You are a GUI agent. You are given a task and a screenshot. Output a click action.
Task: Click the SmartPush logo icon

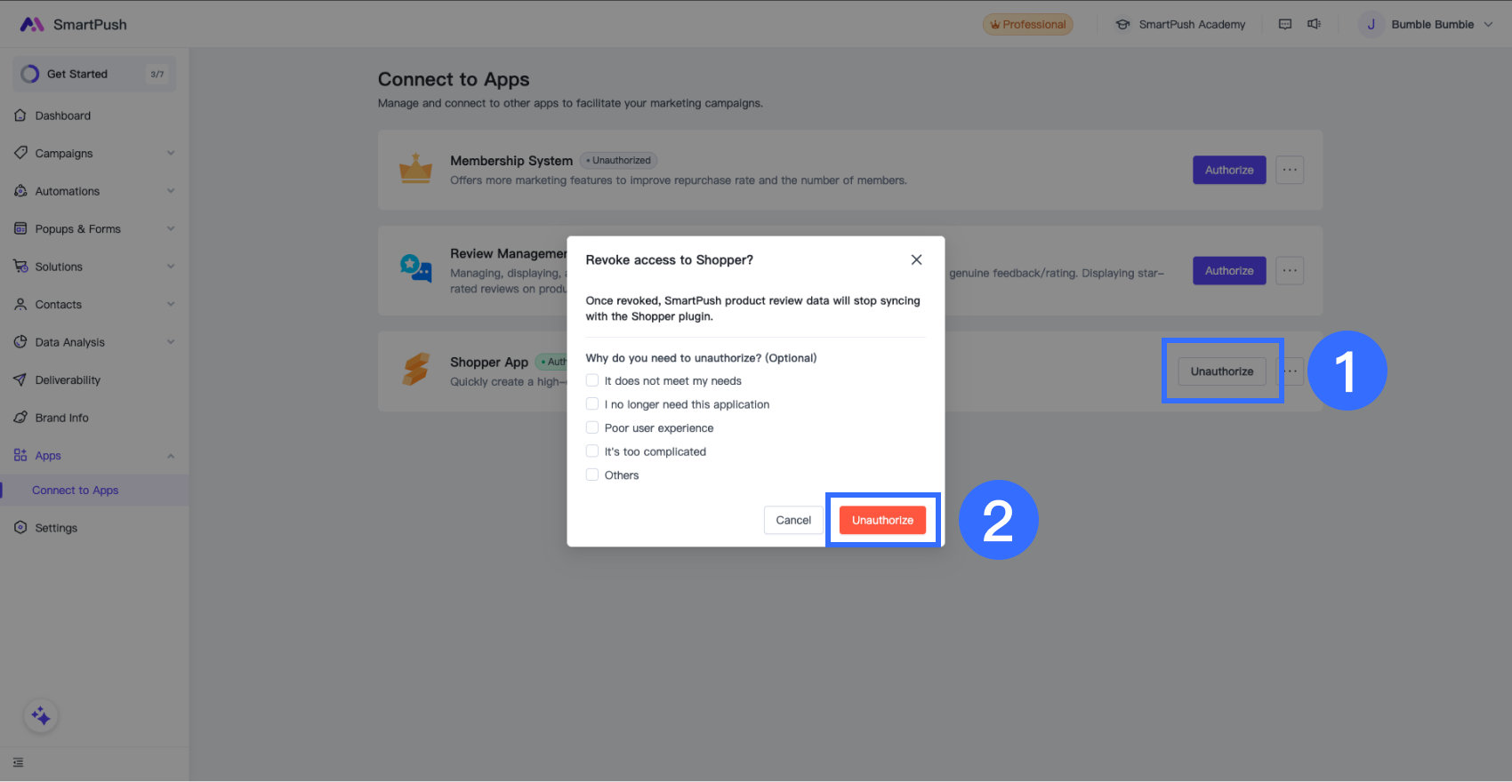32,25
